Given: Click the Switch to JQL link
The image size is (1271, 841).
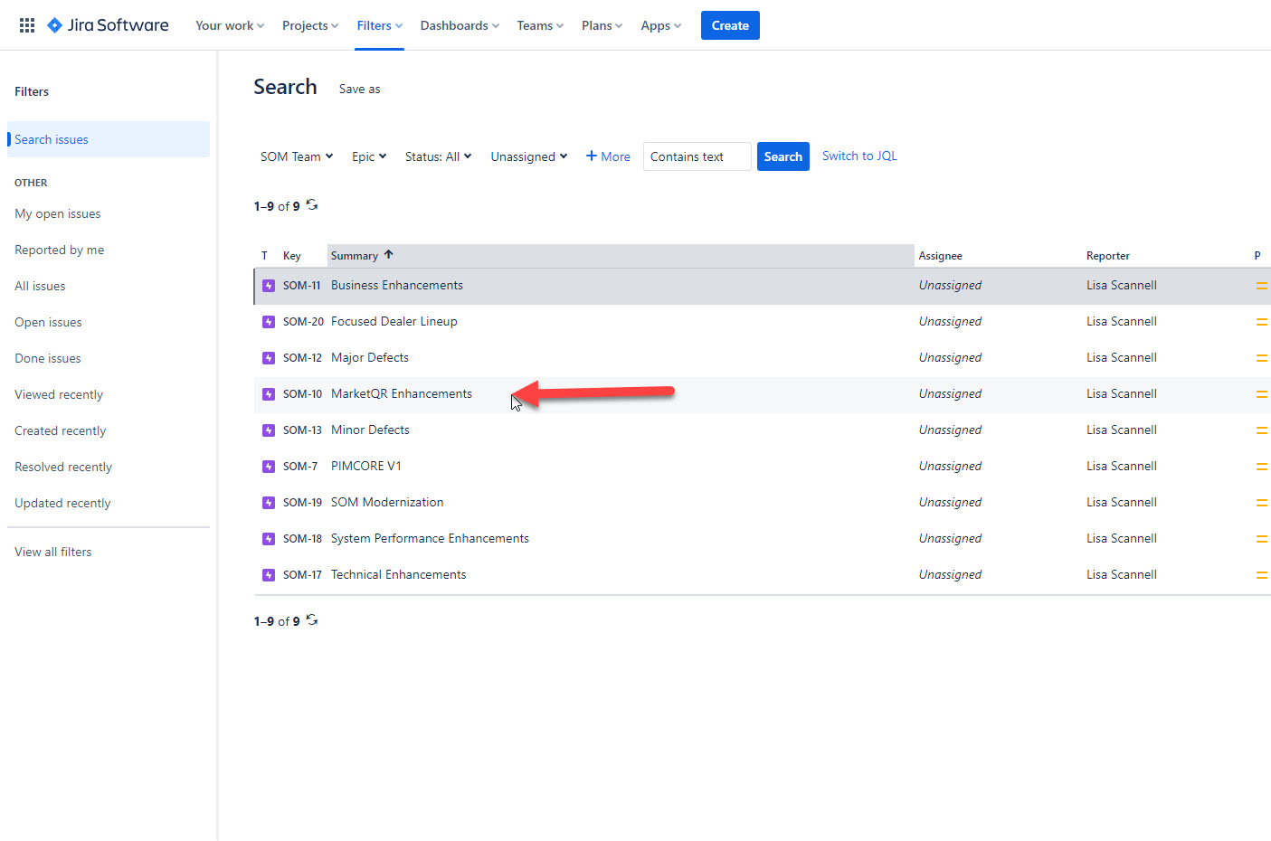Looking at the screenshot, I should tap(858, 156).
